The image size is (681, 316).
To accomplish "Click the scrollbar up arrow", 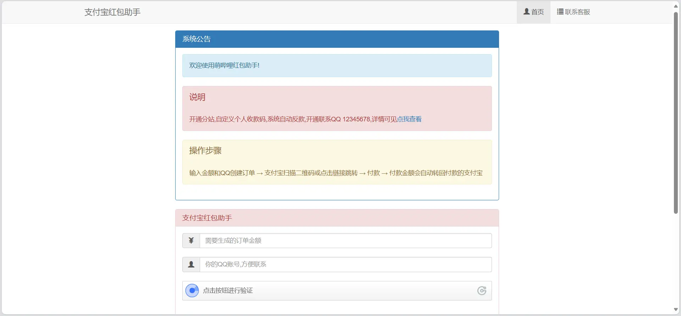I will 676,6.
